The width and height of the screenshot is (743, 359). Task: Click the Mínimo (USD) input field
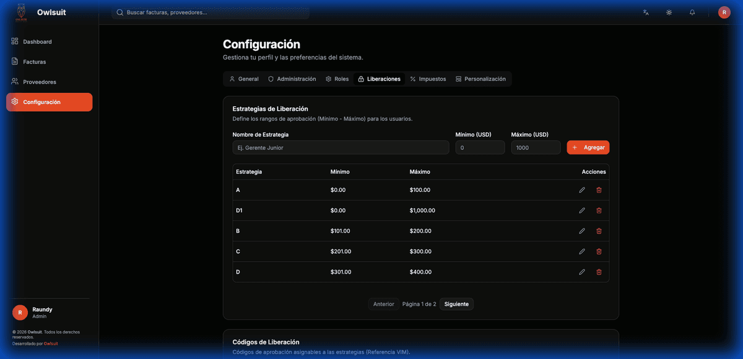[480, 147]
